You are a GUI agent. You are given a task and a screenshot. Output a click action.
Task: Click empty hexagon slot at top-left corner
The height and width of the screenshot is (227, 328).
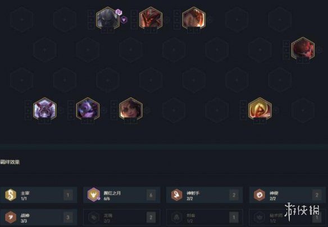22,20
